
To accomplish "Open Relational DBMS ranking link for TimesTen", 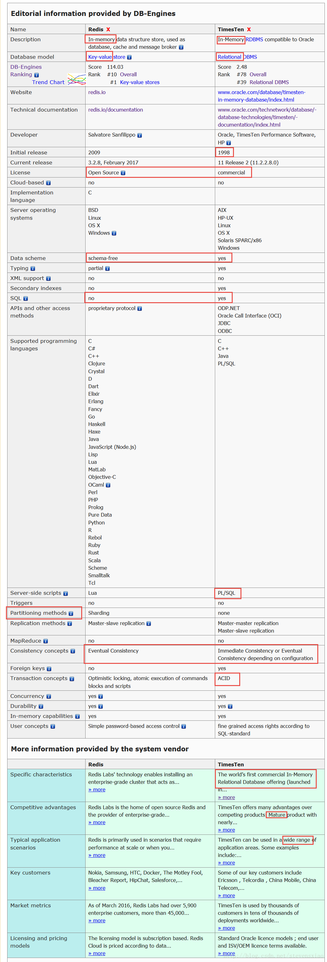I will coord(269,82).
